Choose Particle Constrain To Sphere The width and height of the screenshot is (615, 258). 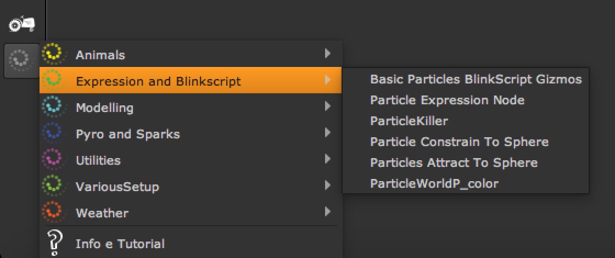[x=459, y=142]
